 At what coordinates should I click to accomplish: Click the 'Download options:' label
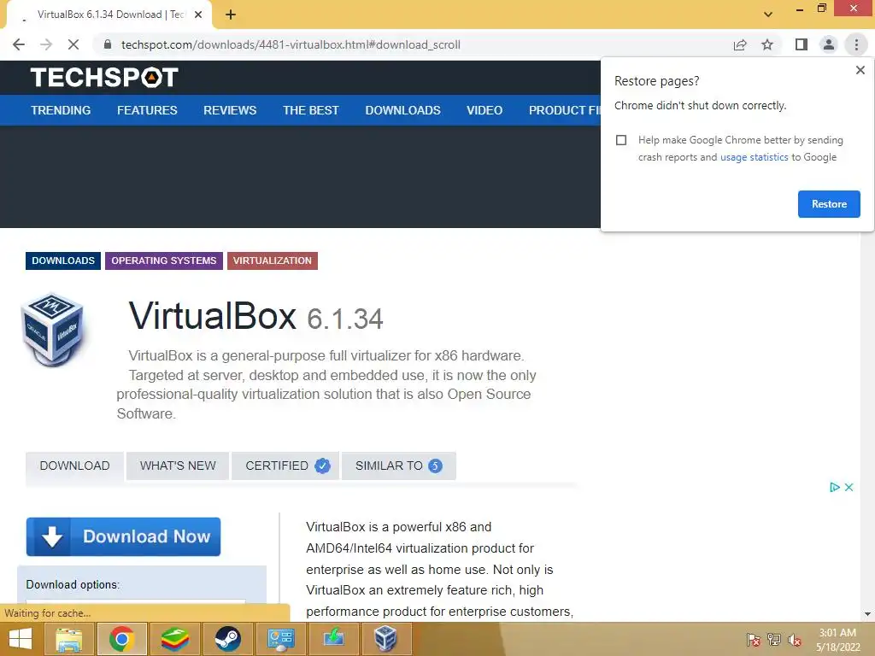point(73,584)
